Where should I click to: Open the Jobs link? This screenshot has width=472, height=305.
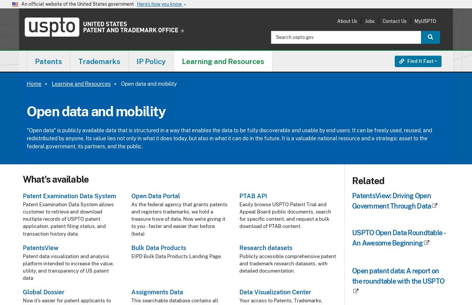point(370,21)
